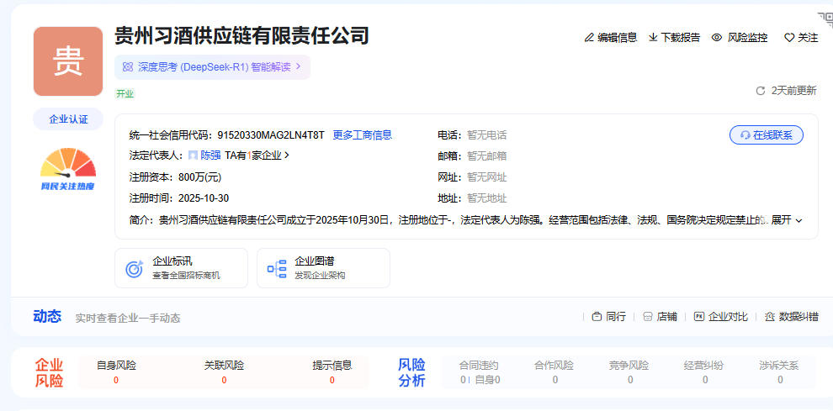Click credit code 91520330MAG2LN4T8T
This screenshot has height=411, width=833.
[271, 134]
